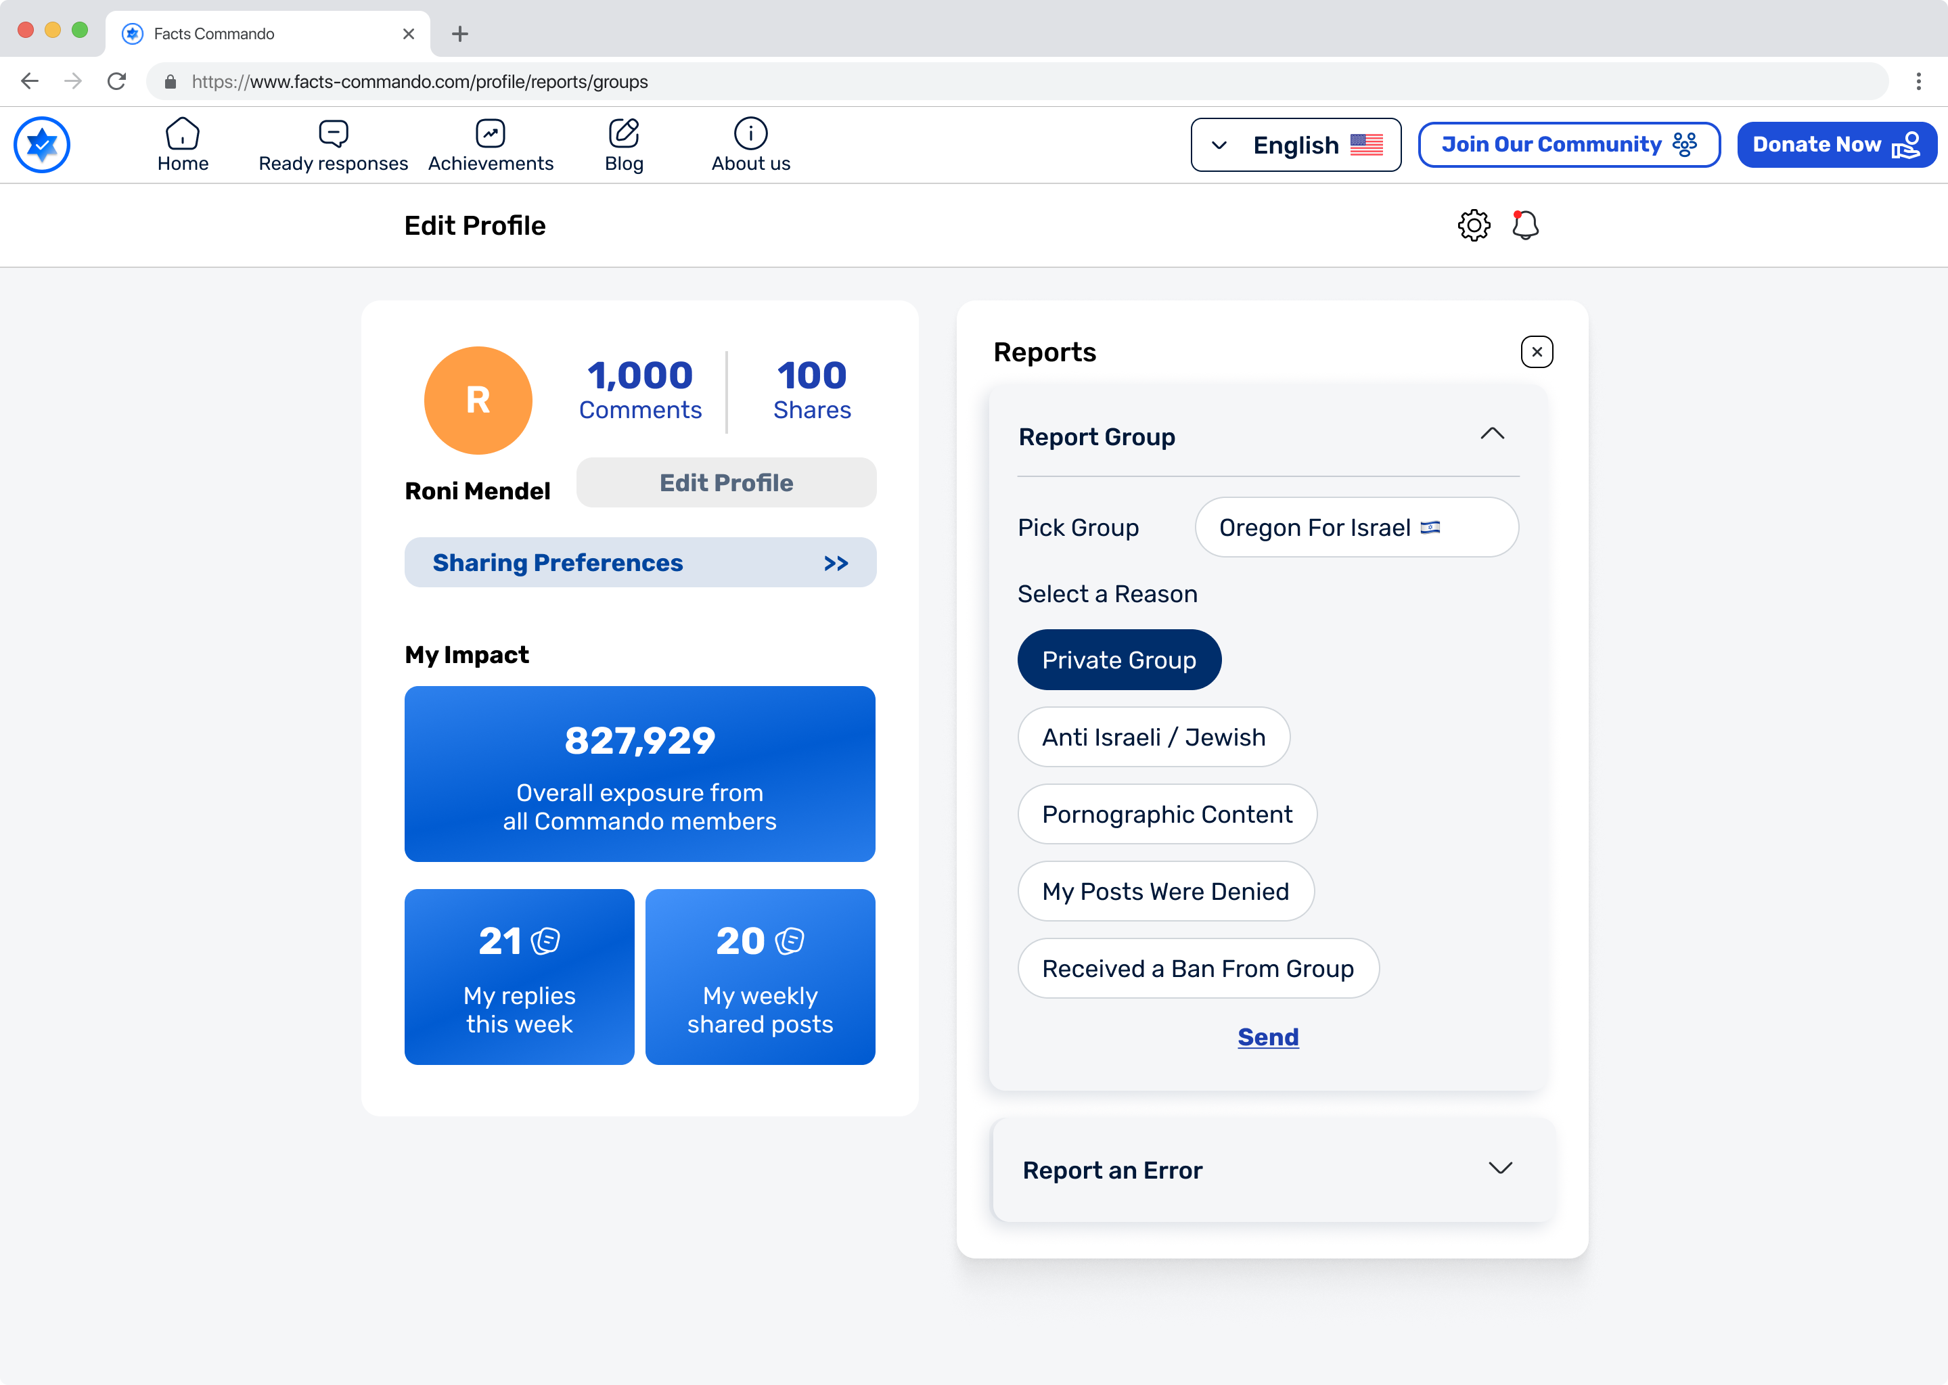Click the browser forward arrow
Screen dimensions: 1948x1385
point(73,81)
